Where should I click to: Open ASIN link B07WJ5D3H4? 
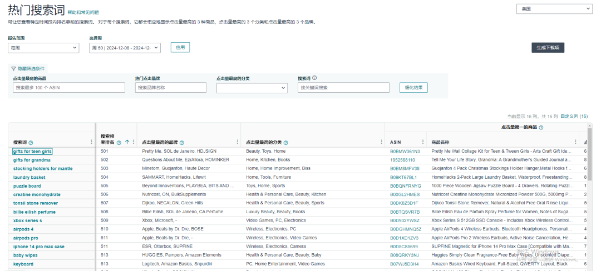[405, 264]
